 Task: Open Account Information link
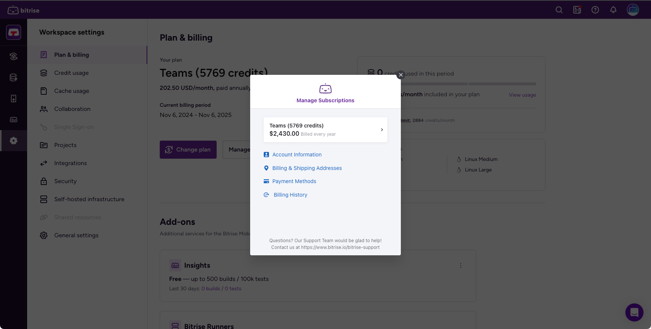pos(297,155)
